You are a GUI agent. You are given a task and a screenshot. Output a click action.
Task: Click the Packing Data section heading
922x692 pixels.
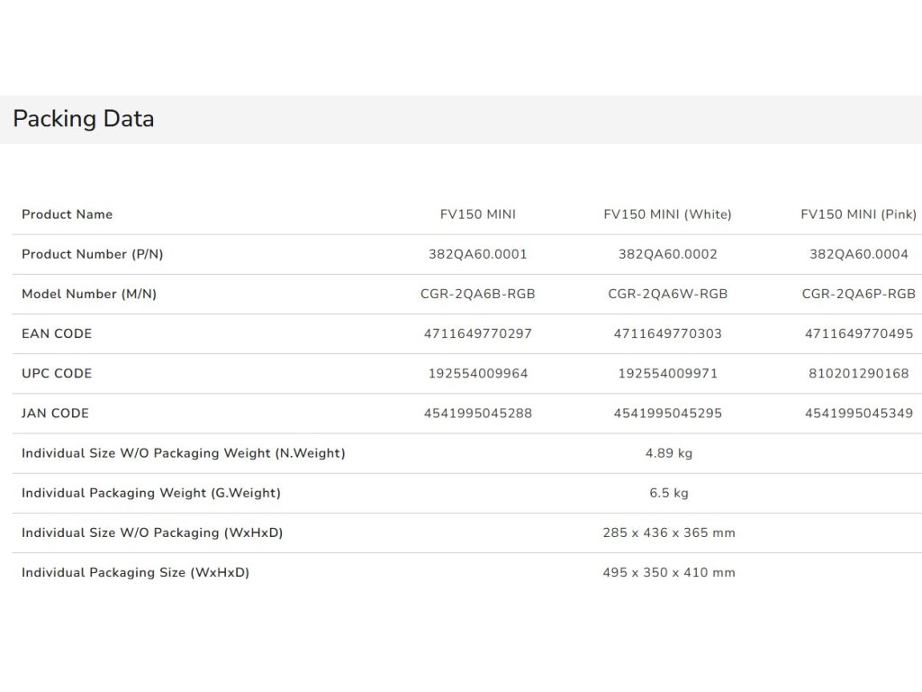(x=83, y=119)
